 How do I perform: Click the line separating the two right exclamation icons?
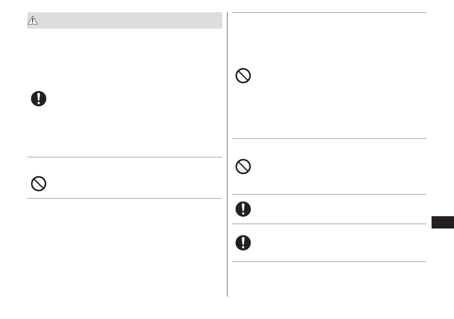click(329, 224)
